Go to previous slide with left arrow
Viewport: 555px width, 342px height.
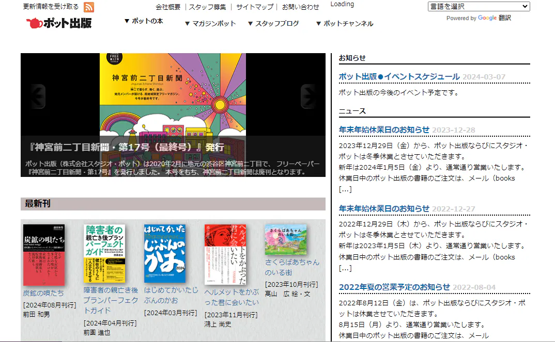tap(38, 95)
